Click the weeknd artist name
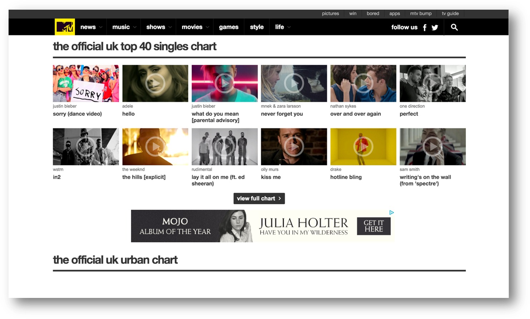The image size is (530, 319). pyautogui.click(x=133, y=169)
